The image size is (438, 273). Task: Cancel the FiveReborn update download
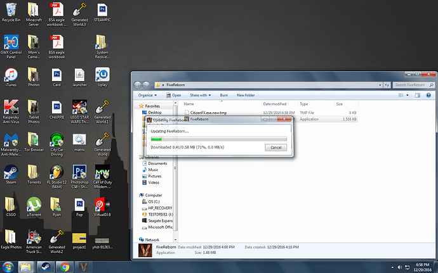coord(275,148)
